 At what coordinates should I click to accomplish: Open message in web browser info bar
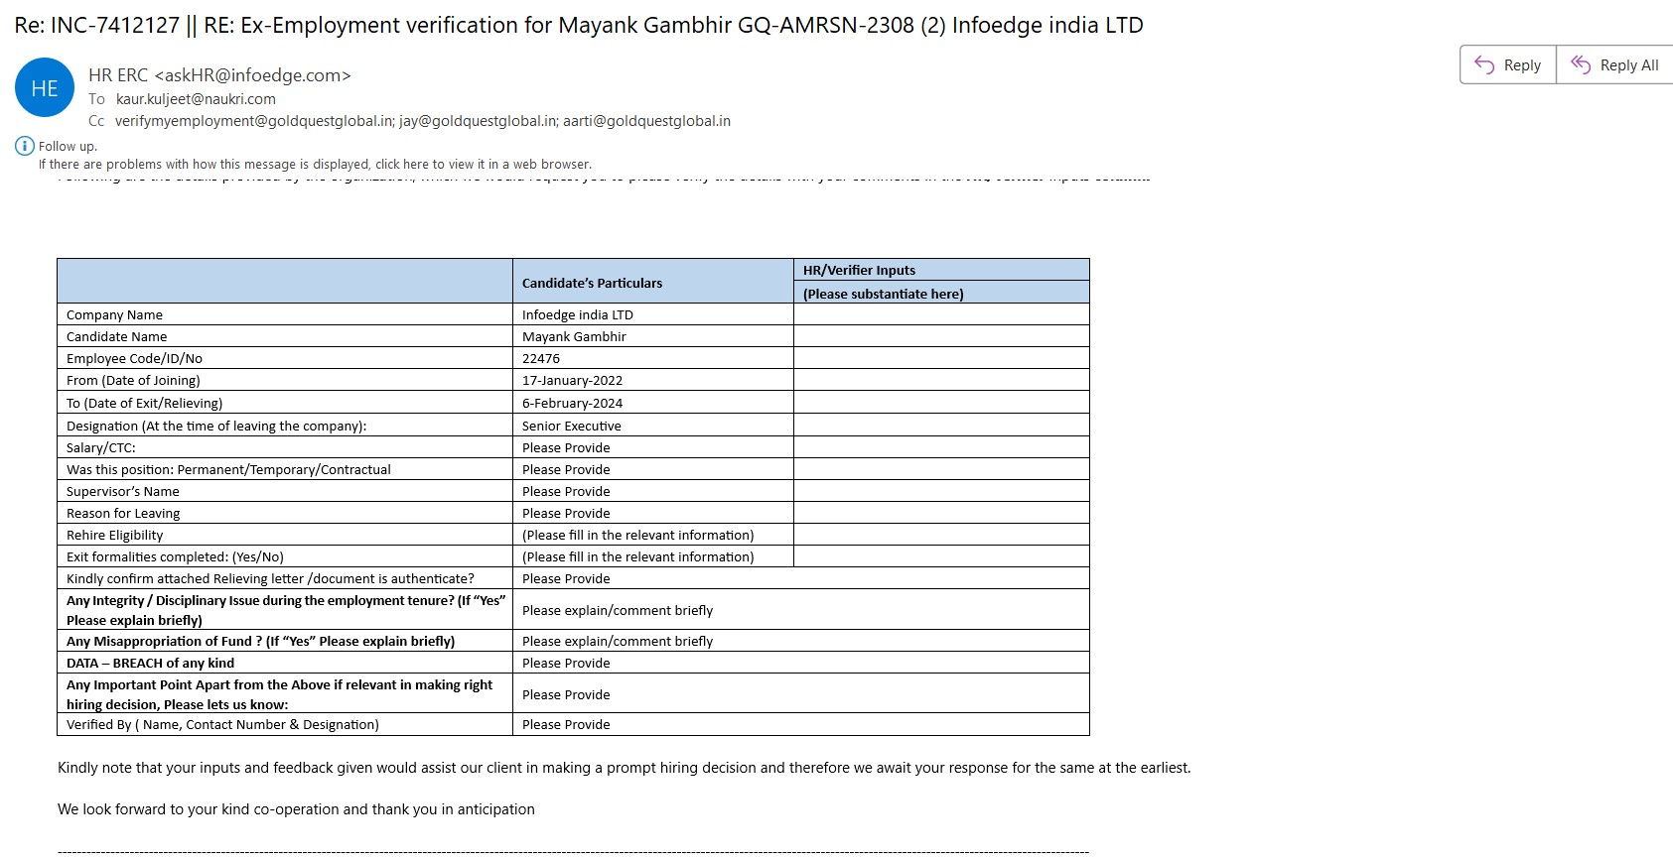click(x=315, y=165)
